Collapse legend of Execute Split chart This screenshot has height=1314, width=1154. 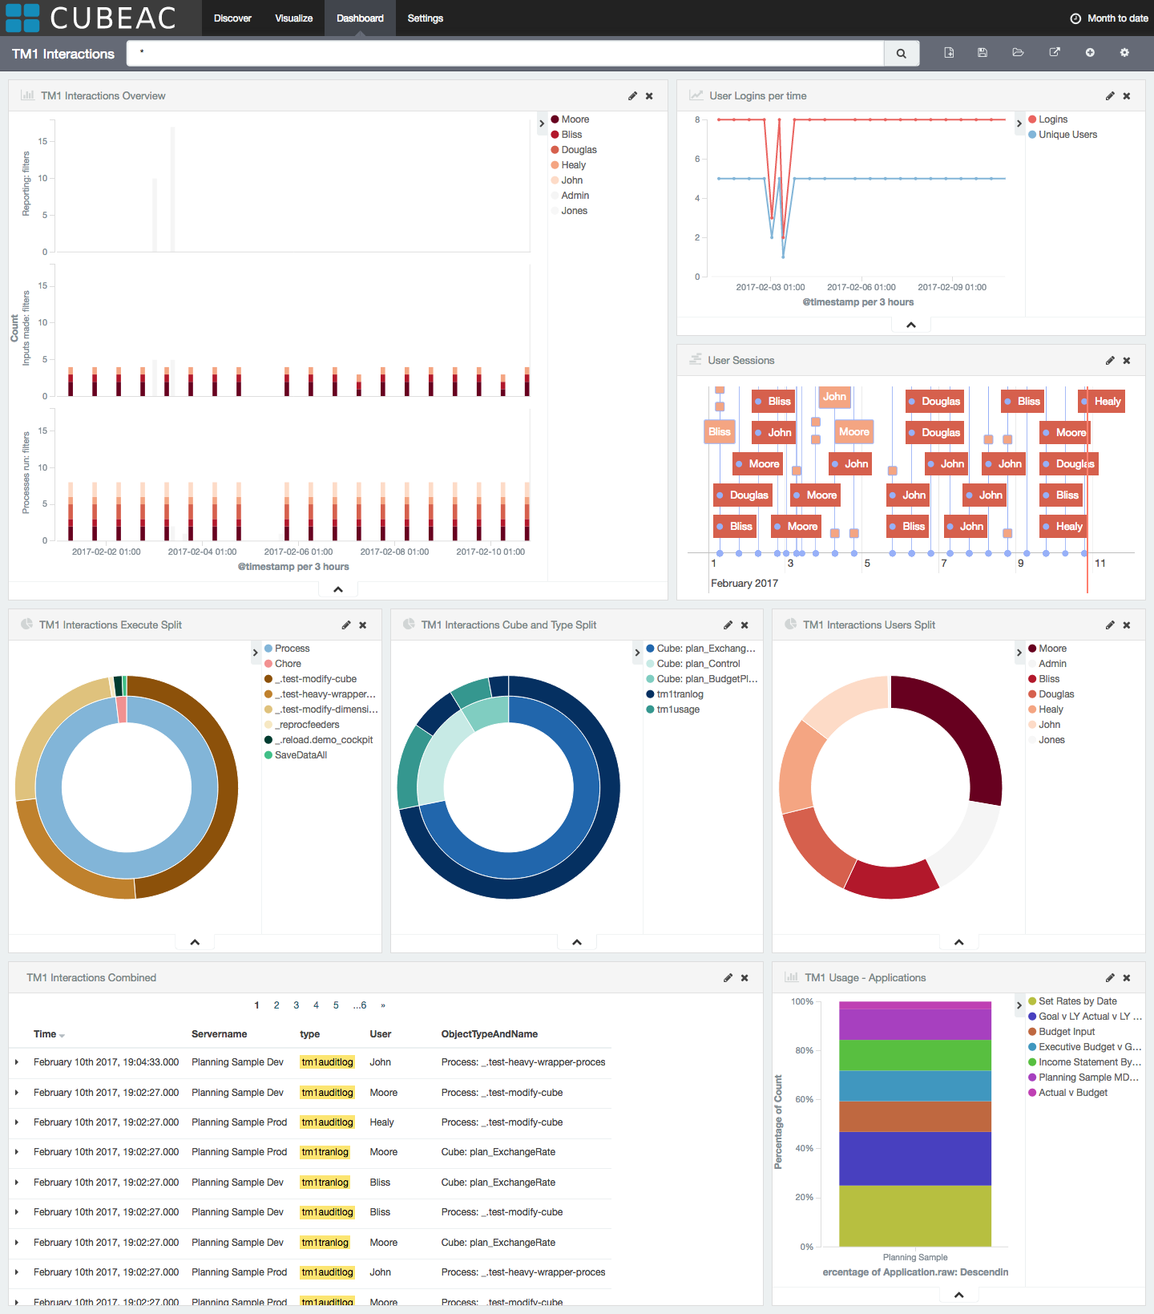[256, 653]
